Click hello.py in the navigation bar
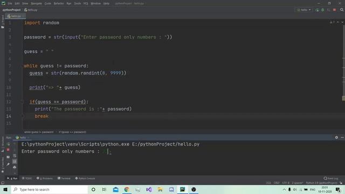The image size is (345, 194). point(31,10)
